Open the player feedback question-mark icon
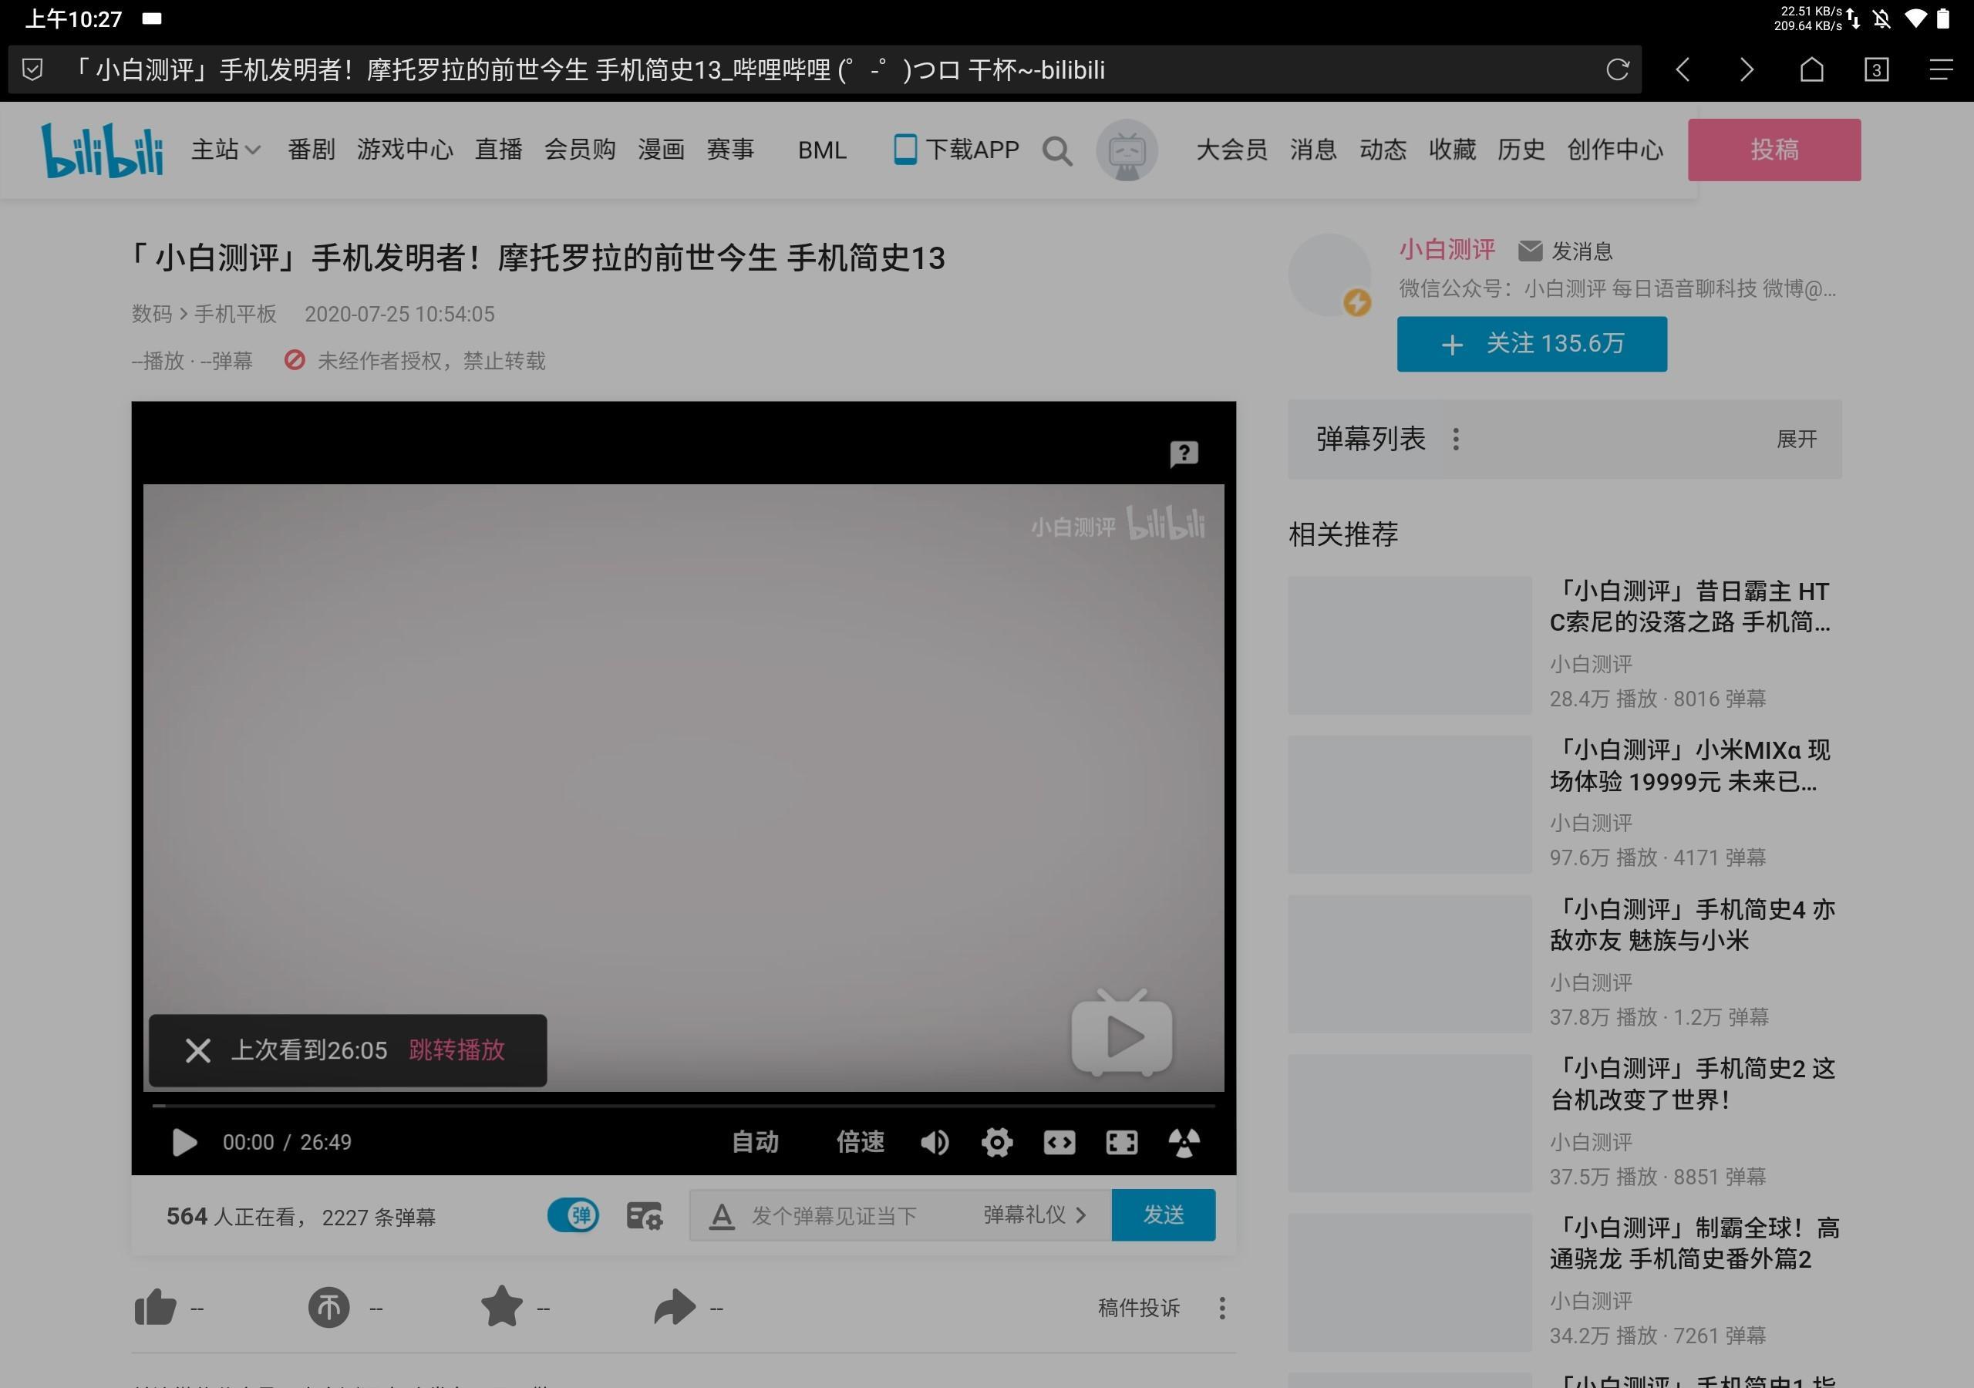The width and height of the screenshot is (1974, 1388). point(1183,453)
